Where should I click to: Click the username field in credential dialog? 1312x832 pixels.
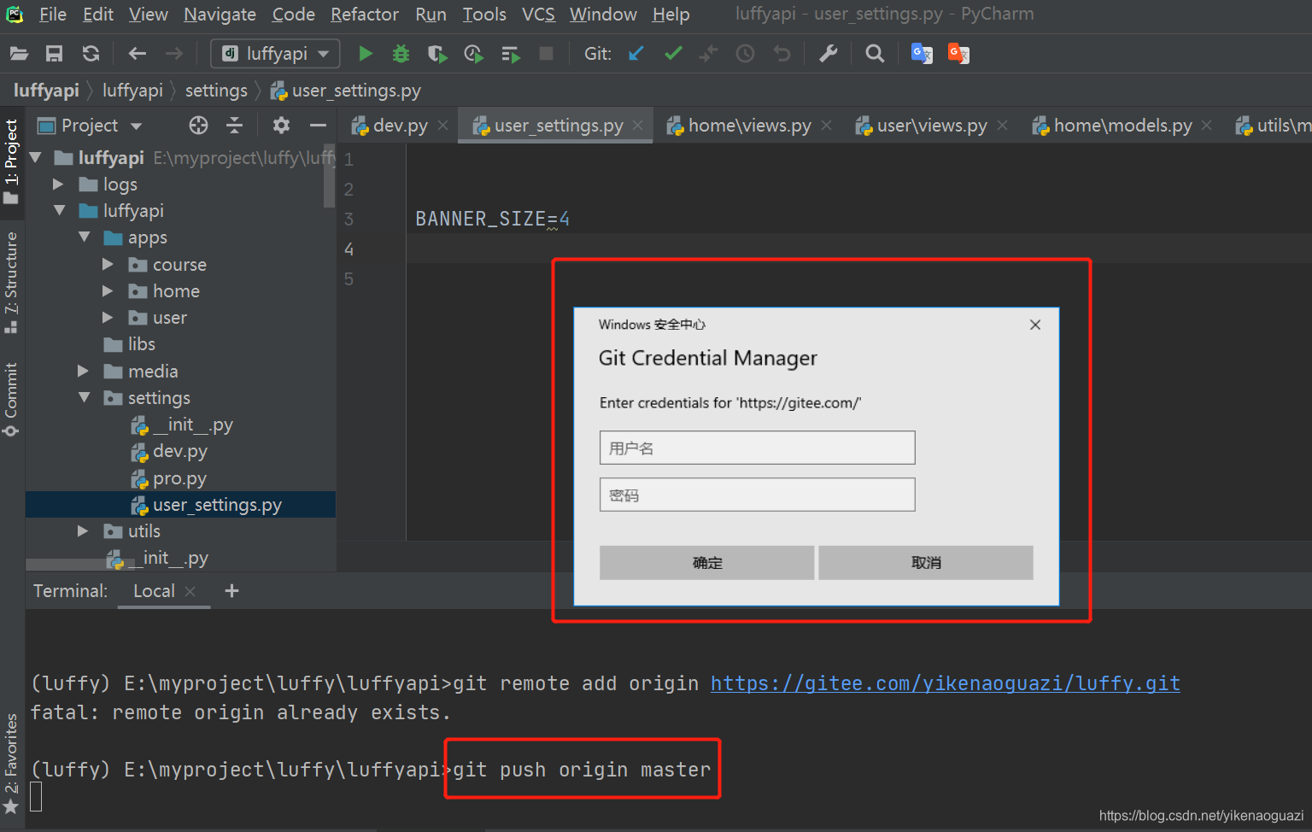pyautogui.click(x=757, y=448)
